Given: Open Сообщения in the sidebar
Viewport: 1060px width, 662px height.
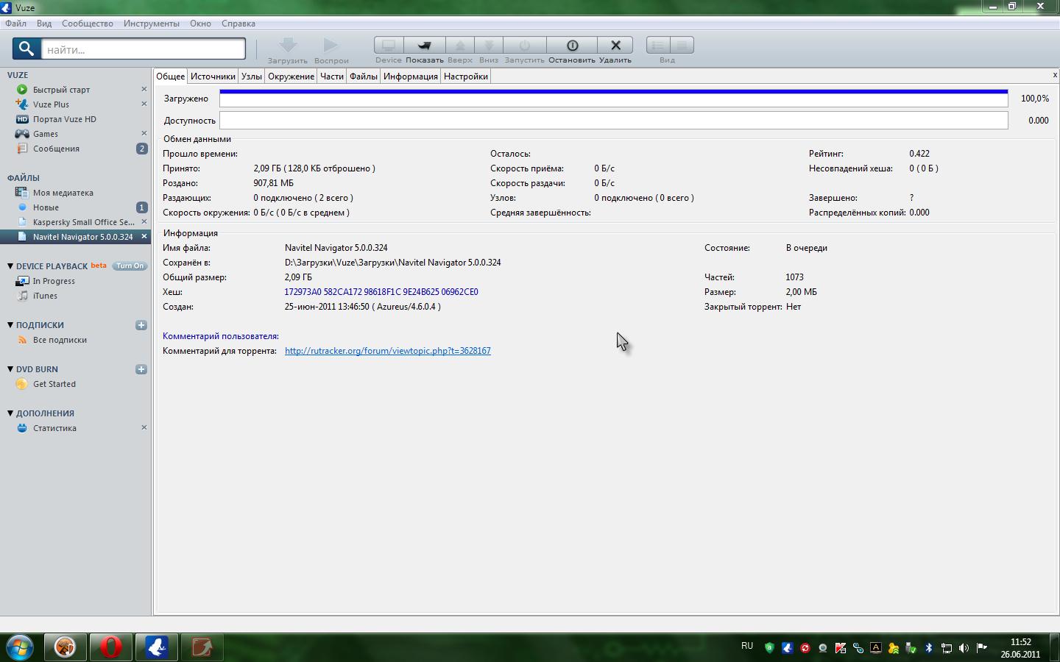Looking at the screenshot, I should click(56, 149).
